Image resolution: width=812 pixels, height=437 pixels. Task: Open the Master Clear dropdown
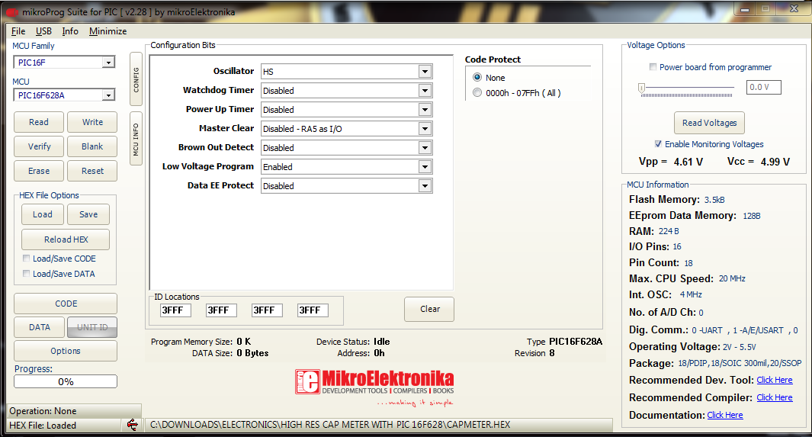tap(425, 128)
